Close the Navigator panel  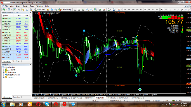(x=30, y=65)
